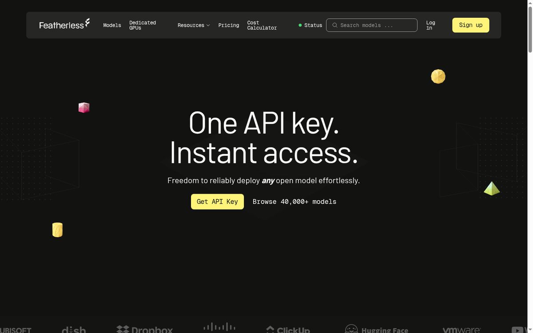
Task: Focus the Search models input field
Action: tap(372, 25)
